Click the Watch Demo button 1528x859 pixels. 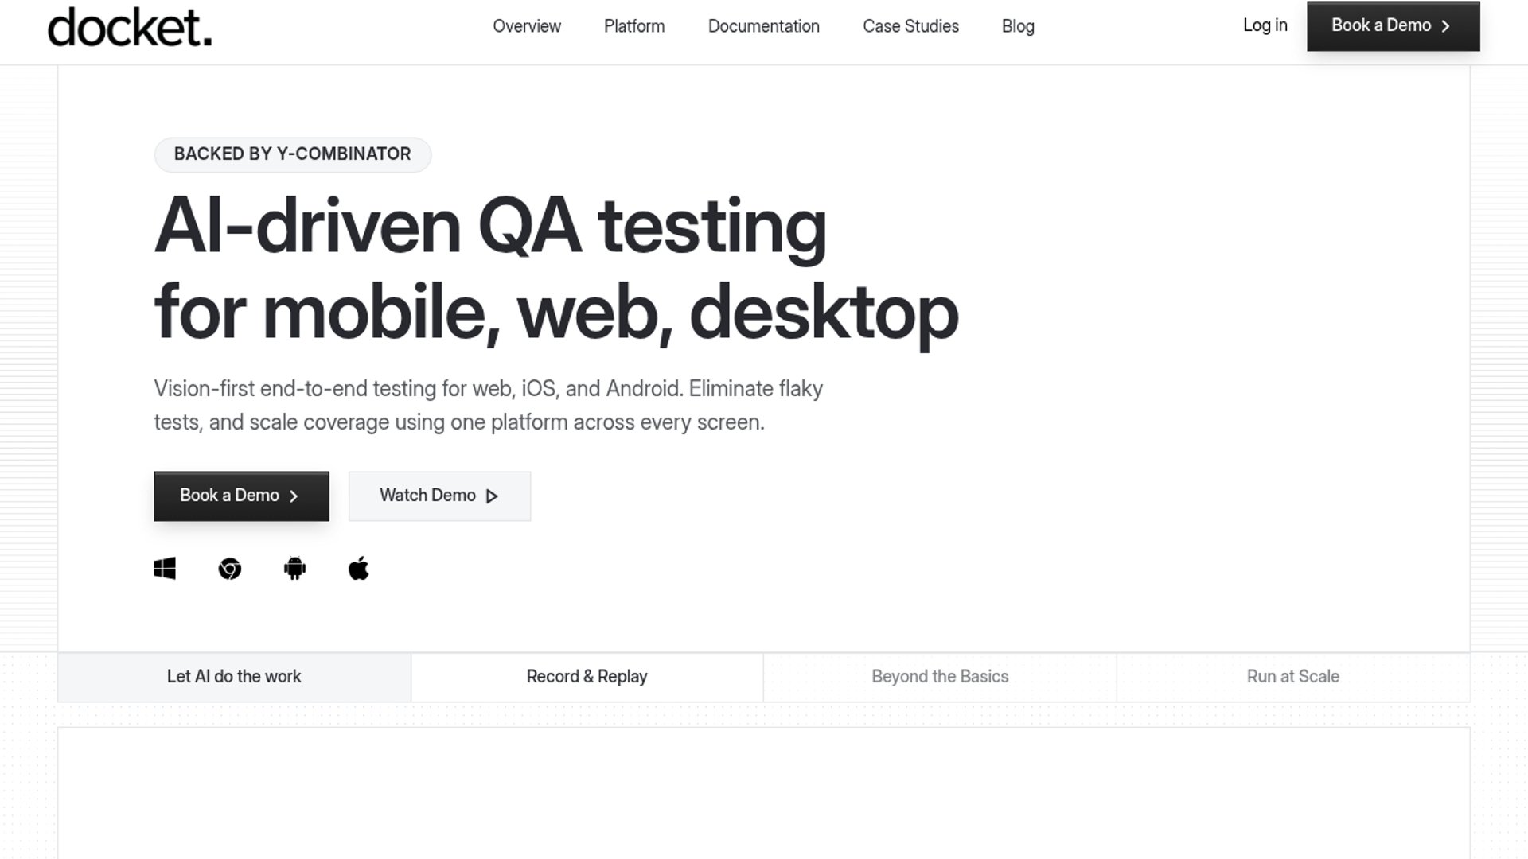pyautogui.click(x=439, y=496)
